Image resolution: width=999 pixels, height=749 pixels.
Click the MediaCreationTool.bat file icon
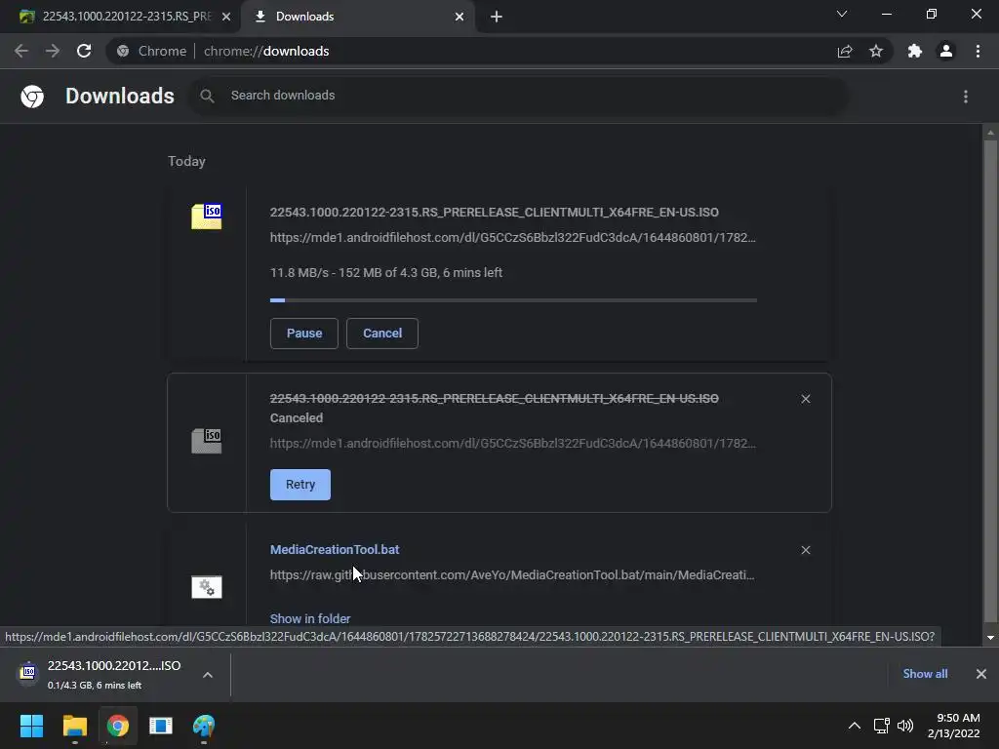pyautogui.click(x=207, y=586)
